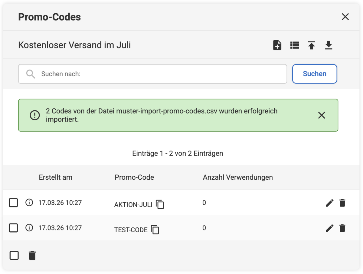This screenshot has height=274, width=363.
Task: Delete the TEST-CODE promo code
Action: point(342,228)
